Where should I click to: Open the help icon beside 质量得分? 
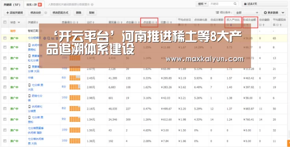pos(74,22)
